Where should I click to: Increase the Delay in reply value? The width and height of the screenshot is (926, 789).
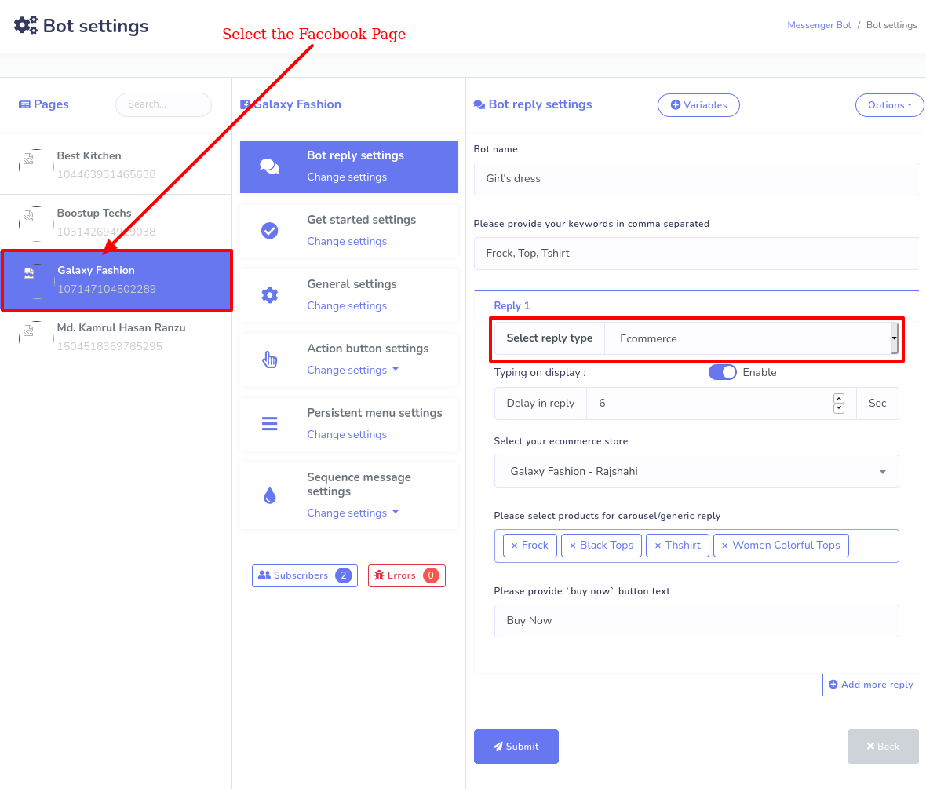coord(839,398)
